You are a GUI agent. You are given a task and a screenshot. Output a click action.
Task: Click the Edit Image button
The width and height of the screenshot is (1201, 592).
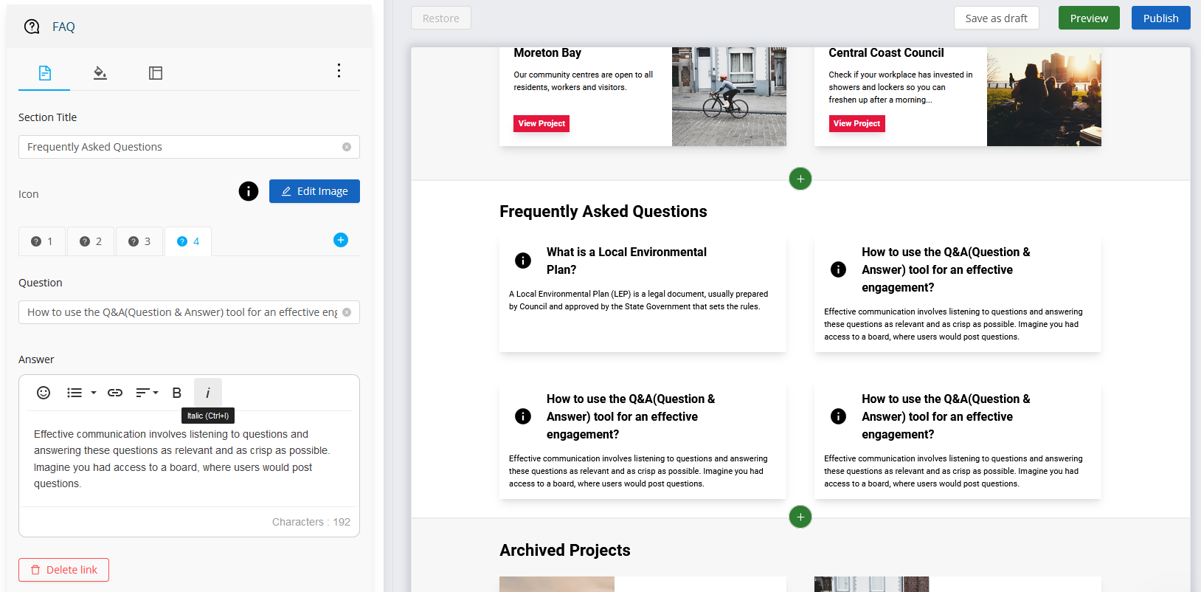(x=314, y=191)
